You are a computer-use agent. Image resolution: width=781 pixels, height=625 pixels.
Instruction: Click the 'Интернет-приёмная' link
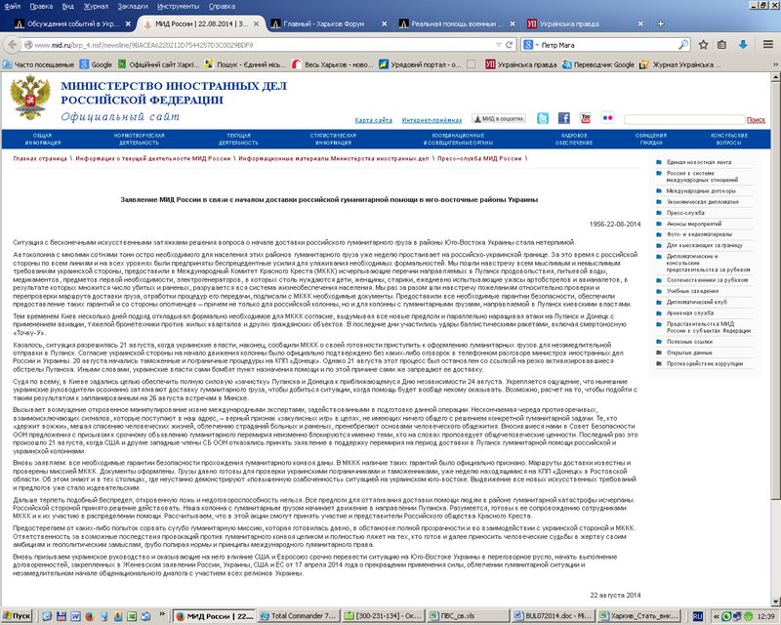coord(432,120)
